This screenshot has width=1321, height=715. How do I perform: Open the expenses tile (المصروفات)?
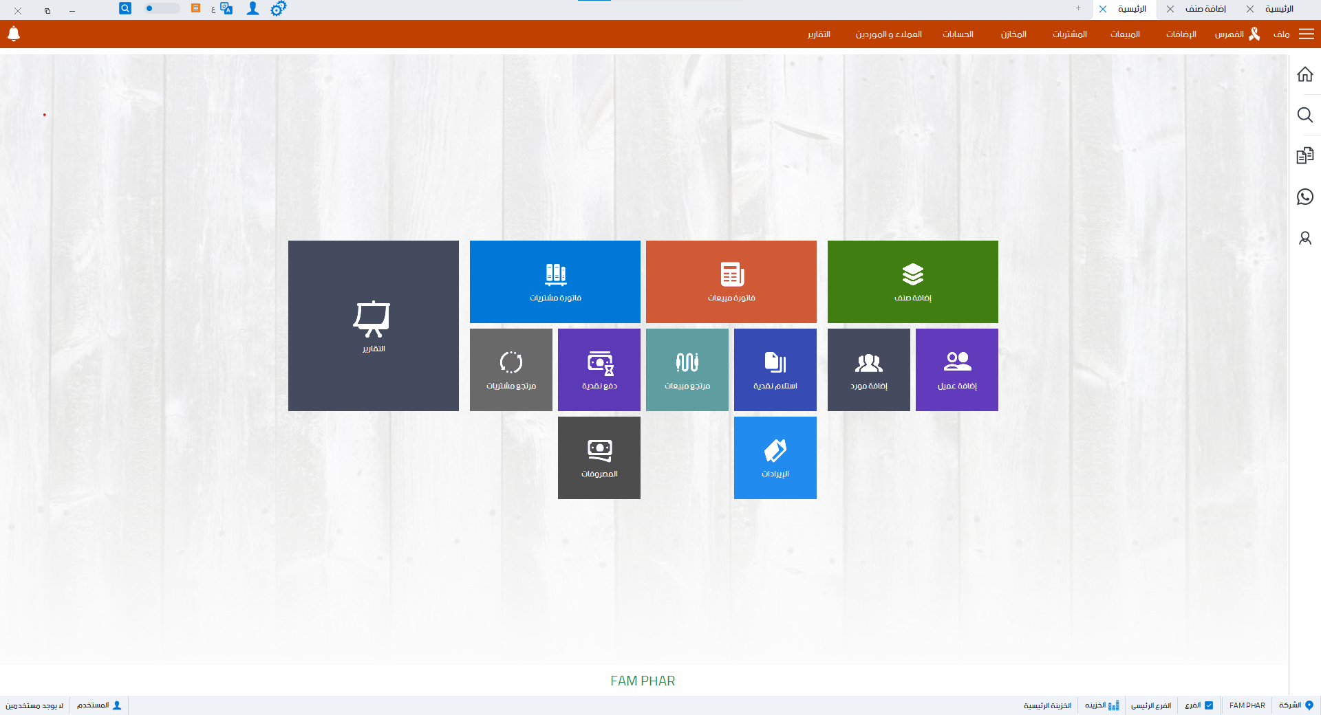599,458
